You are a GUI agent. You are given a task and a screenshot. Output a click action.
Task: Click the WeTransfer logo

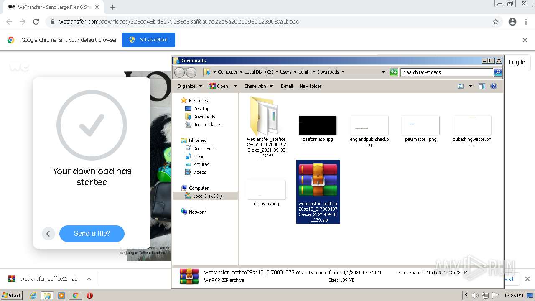20,66
